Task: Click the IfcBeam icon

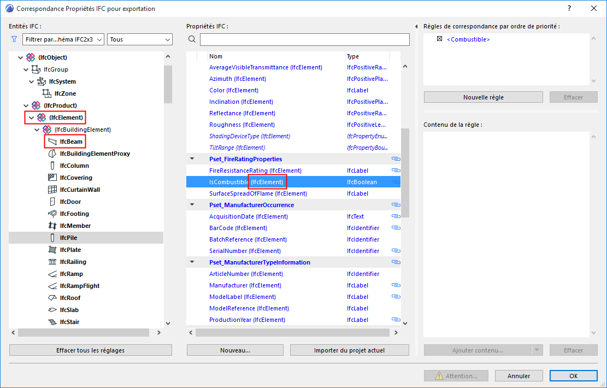Action: (x=52, y=142)
